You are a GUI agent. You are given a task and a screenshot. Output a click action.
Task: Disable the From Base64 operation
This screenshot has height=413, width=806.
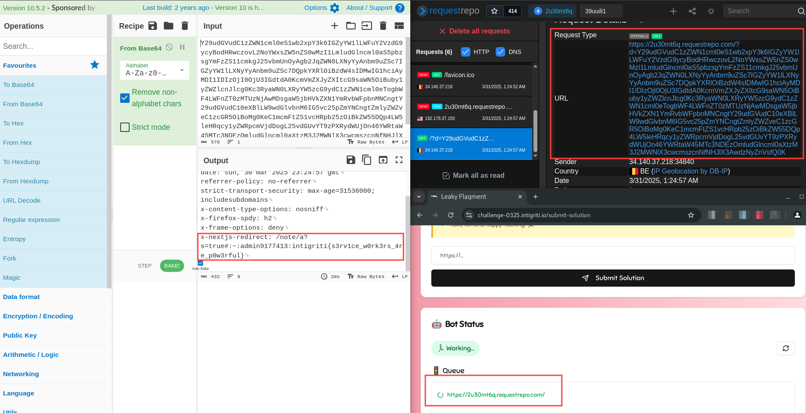click(169, 48)
